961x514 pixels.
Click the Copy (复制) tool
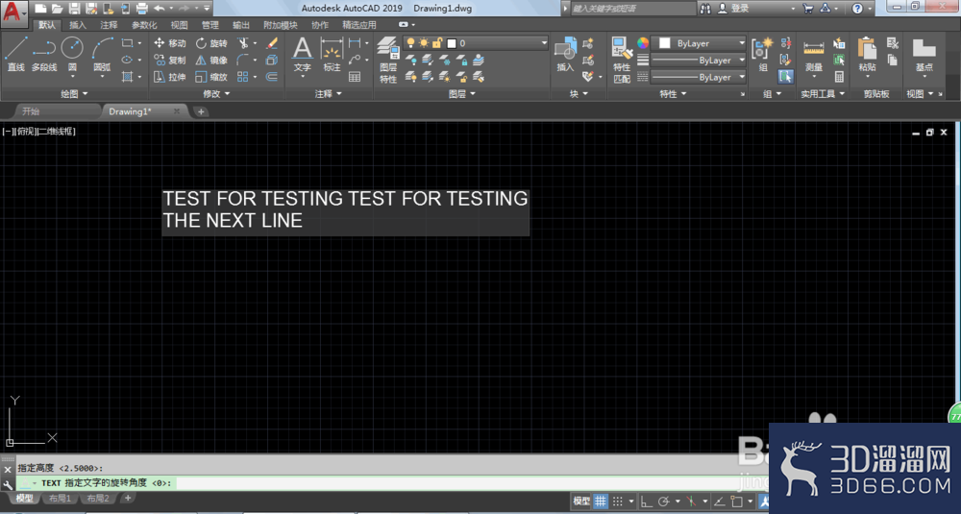tap(170, 60)
